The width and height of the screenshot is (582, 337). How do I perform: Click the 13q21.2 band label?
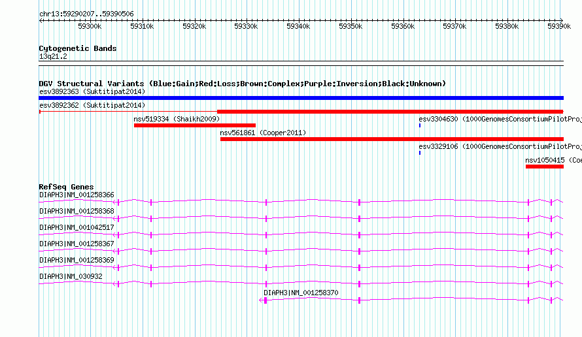(53, 56)
